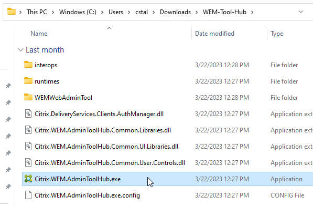Expand the chevron after cstal
Screen dimensions: 313x207
[x=154, y=12]
